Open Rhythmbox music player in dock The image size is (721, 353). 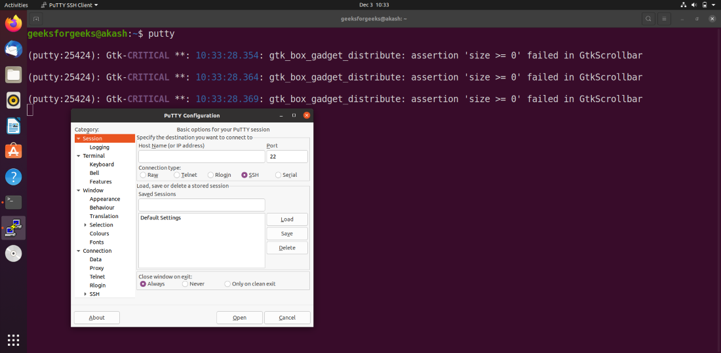pyautogui.click(x=13, y=100)
